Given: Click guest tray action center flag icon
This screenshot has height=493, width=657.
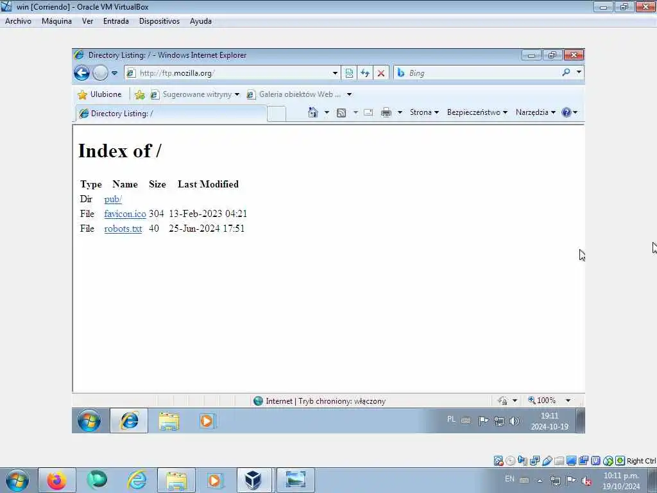Looking at the screenshot, I should [483, 420].
